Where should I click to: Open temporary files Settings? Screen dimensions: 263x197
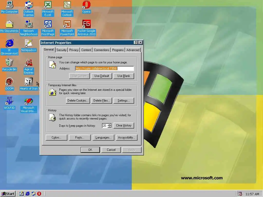(x=124, y=101)
